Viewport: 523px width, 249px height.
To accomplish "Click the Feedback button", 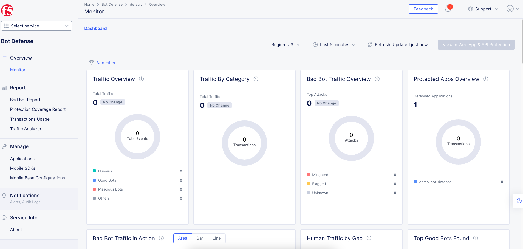I will (423, 9).
